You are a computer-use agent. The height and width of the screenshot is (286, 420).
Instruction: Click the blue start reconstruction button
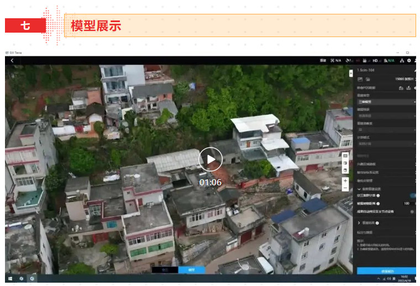[386, 271]
